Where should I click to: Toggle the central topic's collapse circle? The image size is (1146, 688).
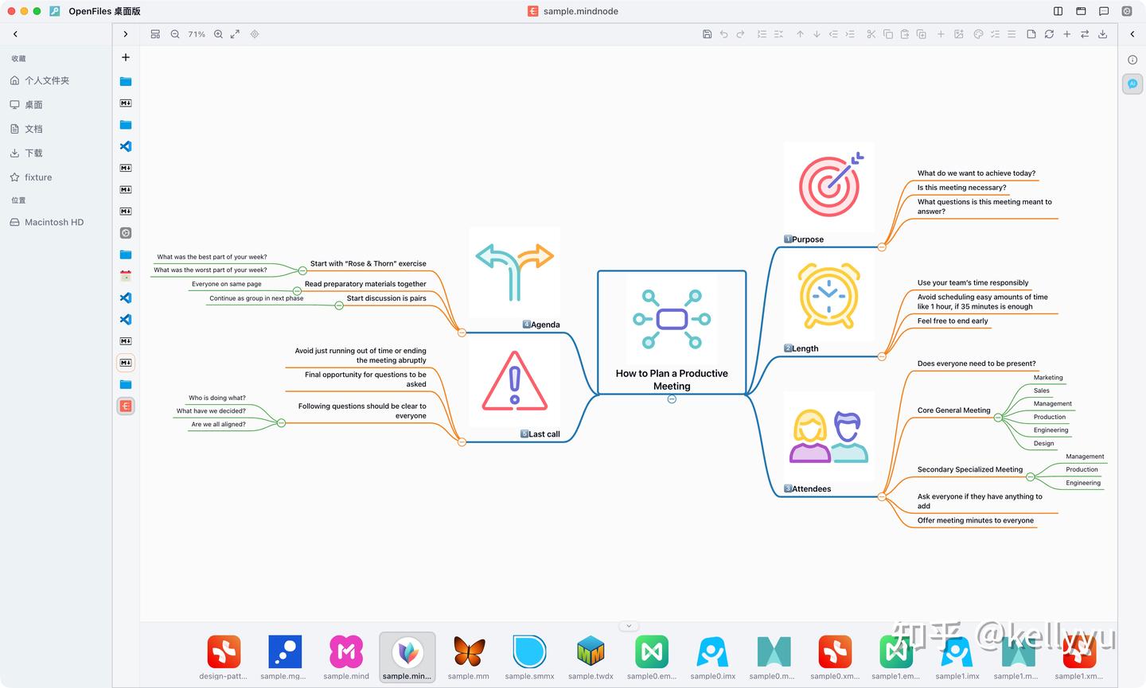pos(672,399)
